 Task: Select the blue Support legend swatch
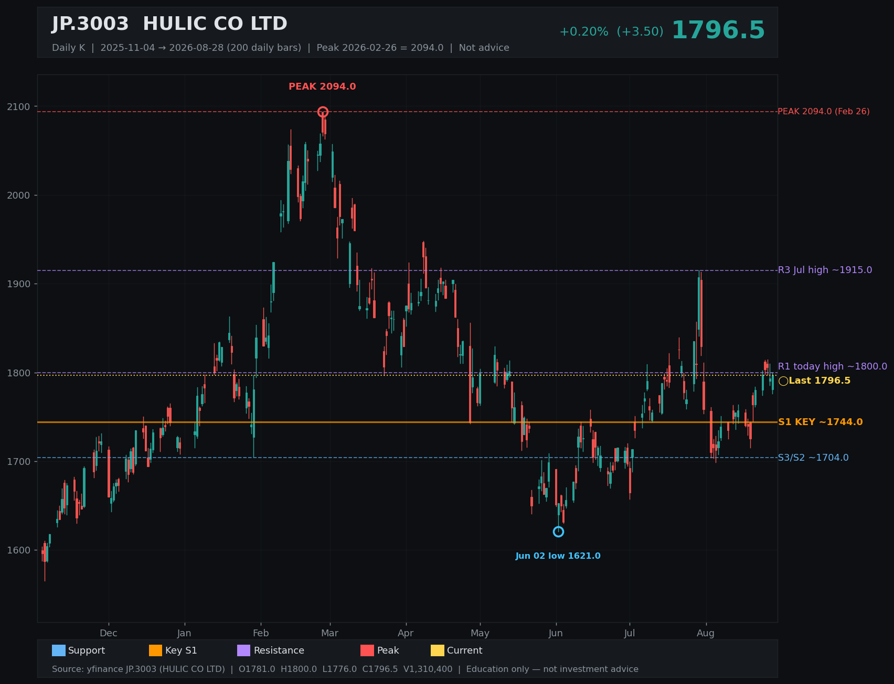[59, 650]
